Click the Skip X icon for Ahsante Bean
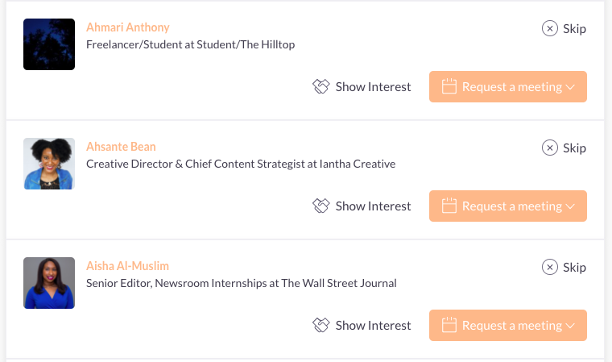The image size is (612, 362). (549, 148)
